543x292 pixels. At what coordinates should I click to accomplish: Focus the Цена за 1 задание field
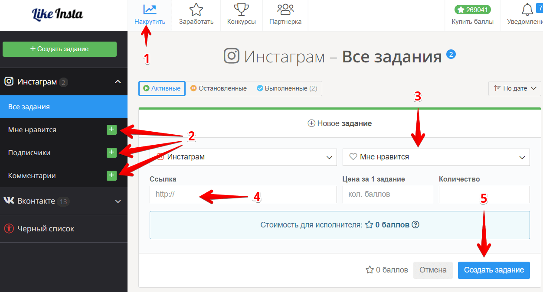coord(388,195)
